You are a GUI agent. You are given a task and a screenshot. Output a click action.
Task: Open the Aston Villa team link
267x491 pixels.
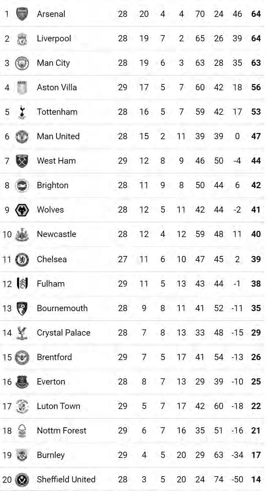[57, 88]
